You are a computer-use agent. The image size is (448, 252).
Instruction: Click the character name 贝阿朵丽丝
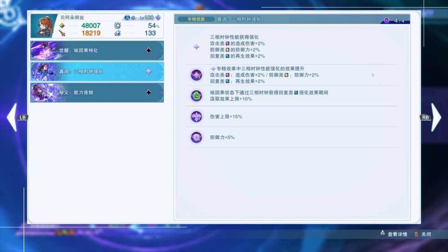click(72, 17)
